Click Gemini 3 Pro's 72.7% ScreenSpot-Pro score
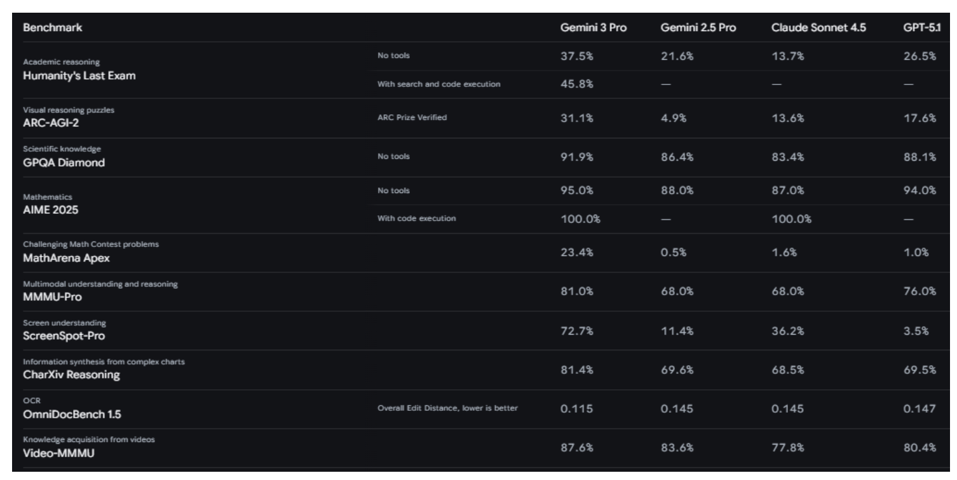 (577, 330)
